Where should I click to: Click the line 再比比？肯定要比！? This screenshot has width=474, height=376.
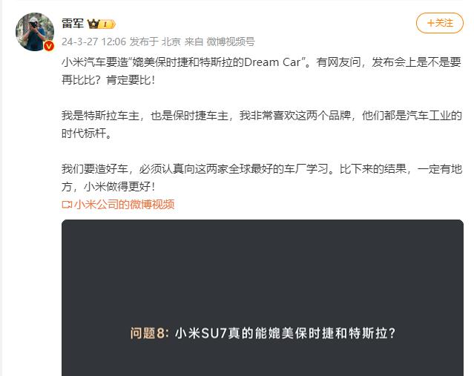point(108,80)
